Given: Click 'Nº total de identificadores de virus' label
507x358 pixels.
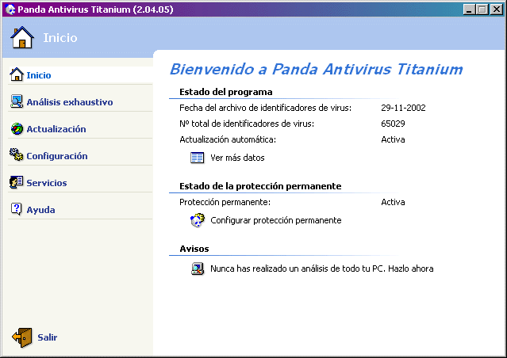Looking at the screenshot, I should (247, 124).
